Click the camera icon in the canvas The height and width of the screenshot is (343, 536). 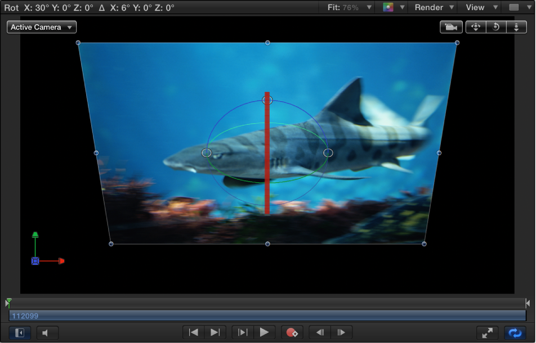click(x=451, y=27)
